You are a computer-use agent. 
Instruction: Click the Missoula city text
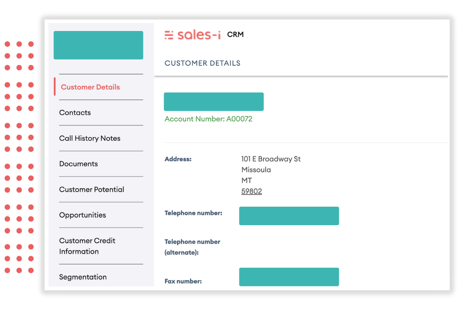(256, 170)
